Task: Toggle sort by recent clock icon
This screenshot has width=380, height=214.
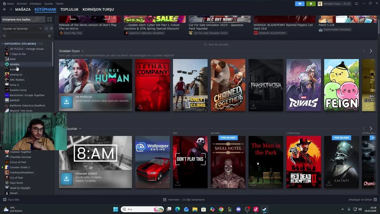Action: (x=46, y=29)
